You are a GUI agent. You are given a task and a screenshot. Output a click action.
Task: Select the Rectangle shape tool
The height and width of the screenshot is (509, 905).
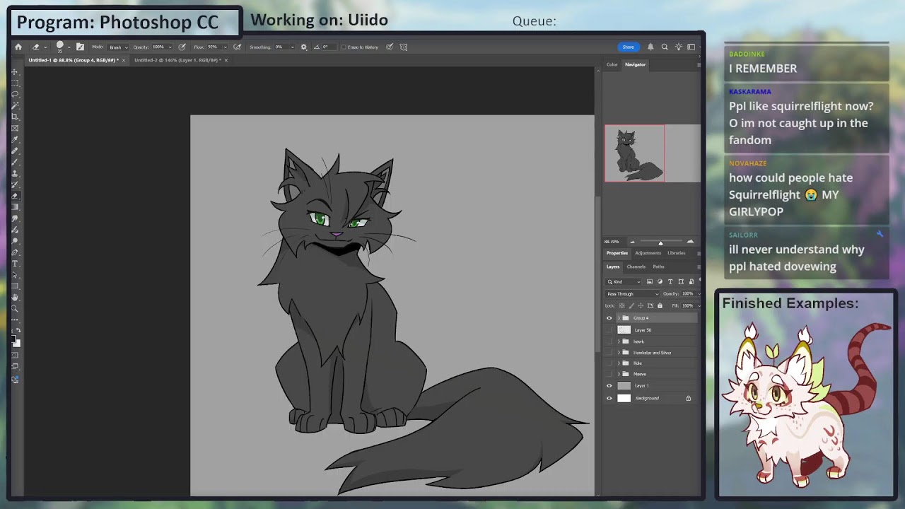pos(14,286)
